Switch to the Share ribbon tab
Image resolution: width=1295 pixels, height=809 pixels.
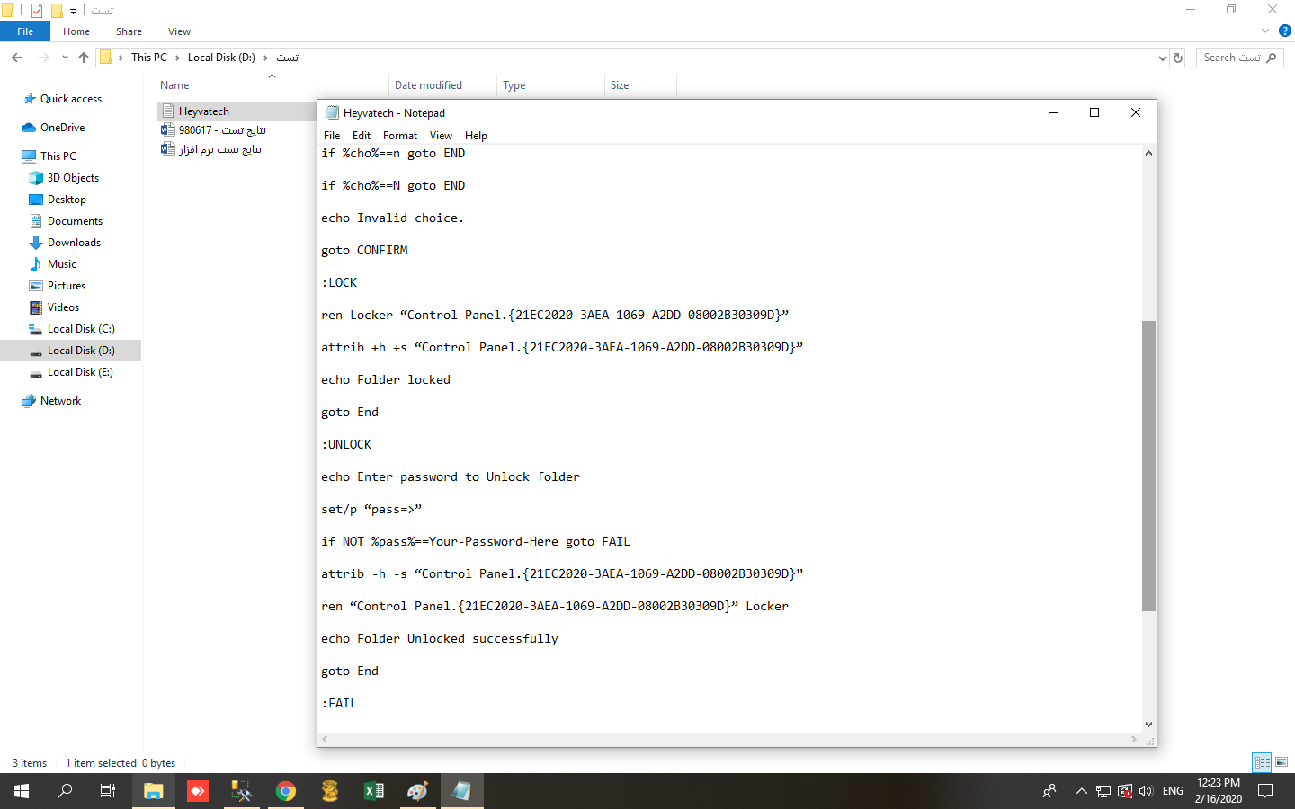point(129,31)
